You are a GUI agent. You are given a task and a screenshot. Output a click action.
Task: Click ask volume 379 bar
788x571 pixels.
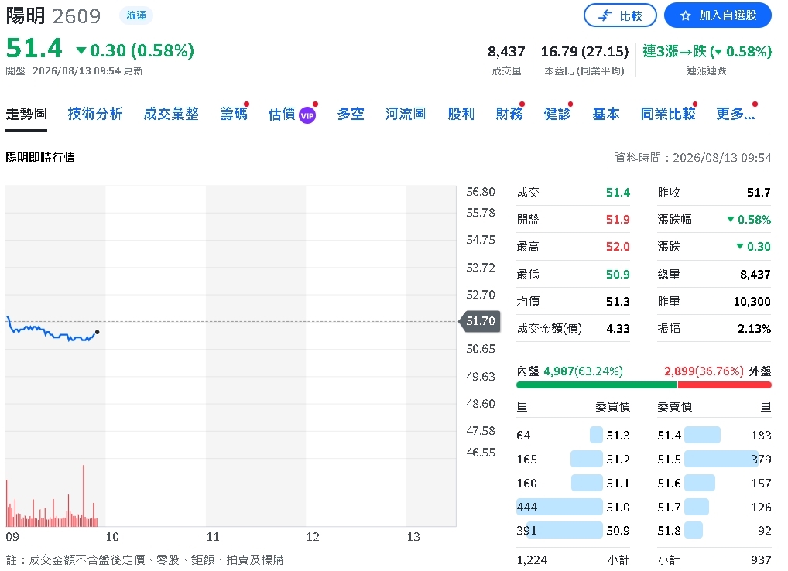pyautogui.click(x=721, y=459)
